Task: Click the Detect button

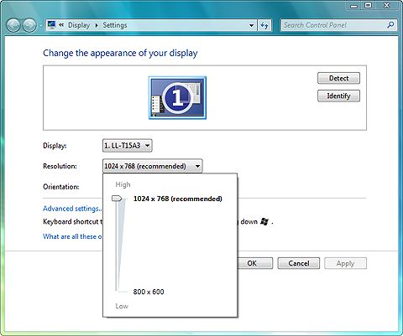Action: (338, 78)
